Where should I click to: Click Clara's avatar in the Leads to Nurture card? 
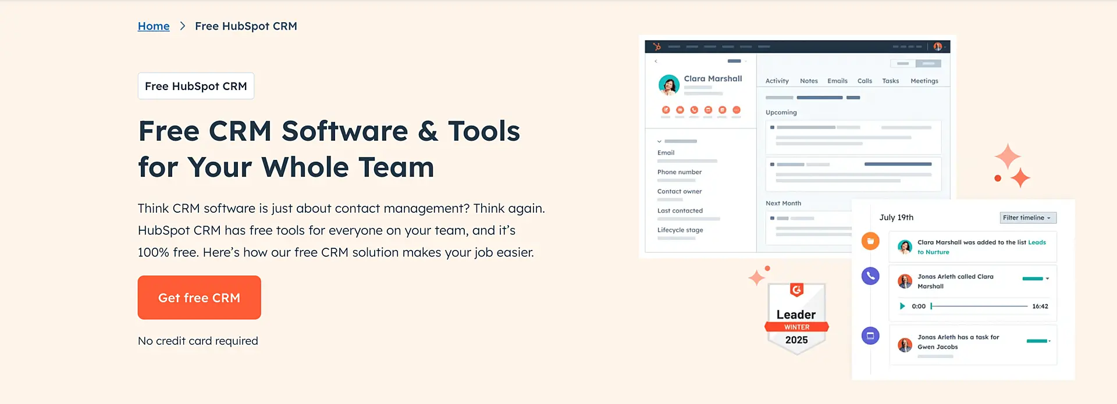click(905, 247)
